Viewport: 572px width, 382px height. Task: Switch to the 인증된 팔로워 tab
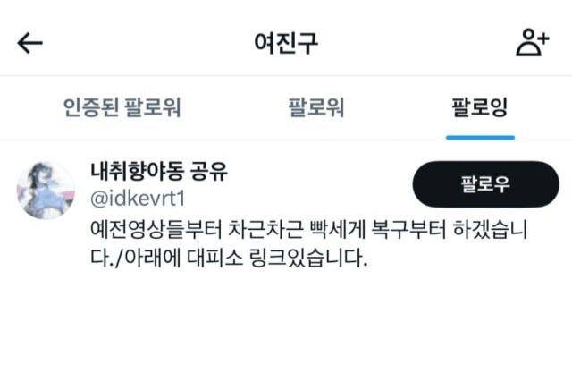pos(122,107)
